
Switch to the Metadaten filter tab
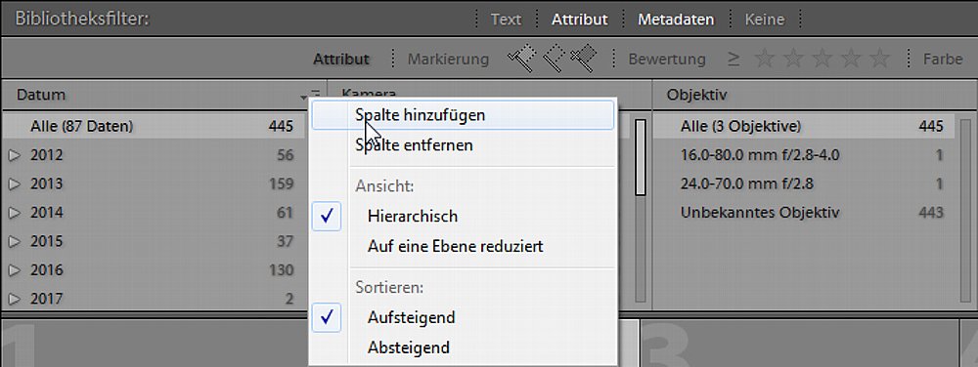click(x=676, y=20)
